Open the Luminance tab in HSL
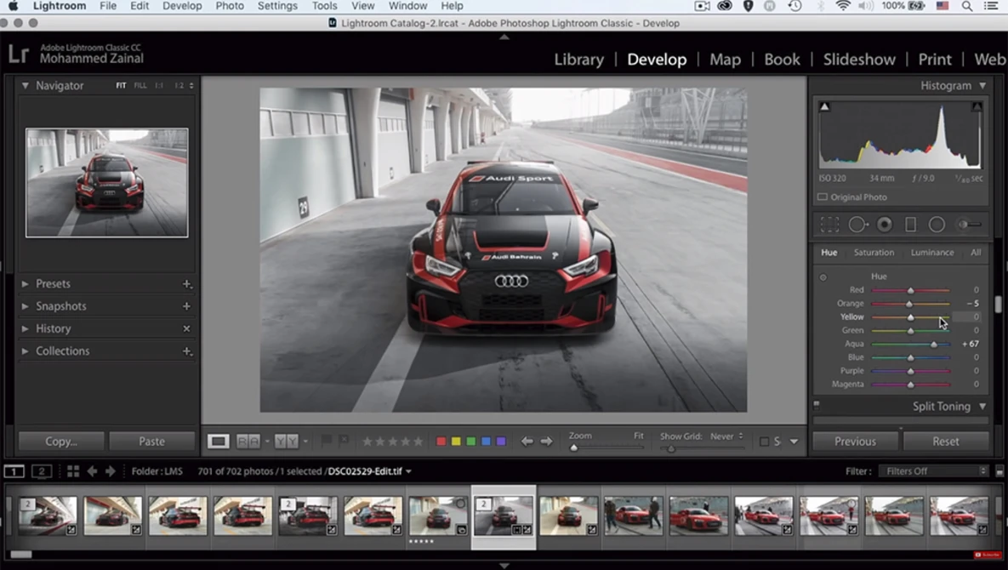Image resolution: width=1008 pixels, height=570 pixels. [x=932, y=253]
